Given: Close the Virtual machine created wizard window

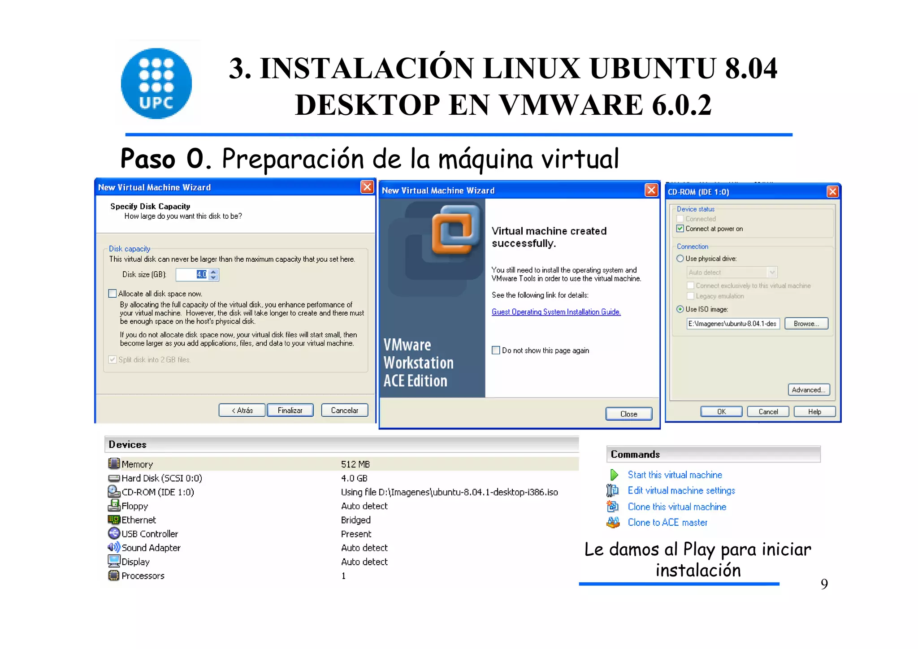Looking at the screenshot, I should [651, 190].
